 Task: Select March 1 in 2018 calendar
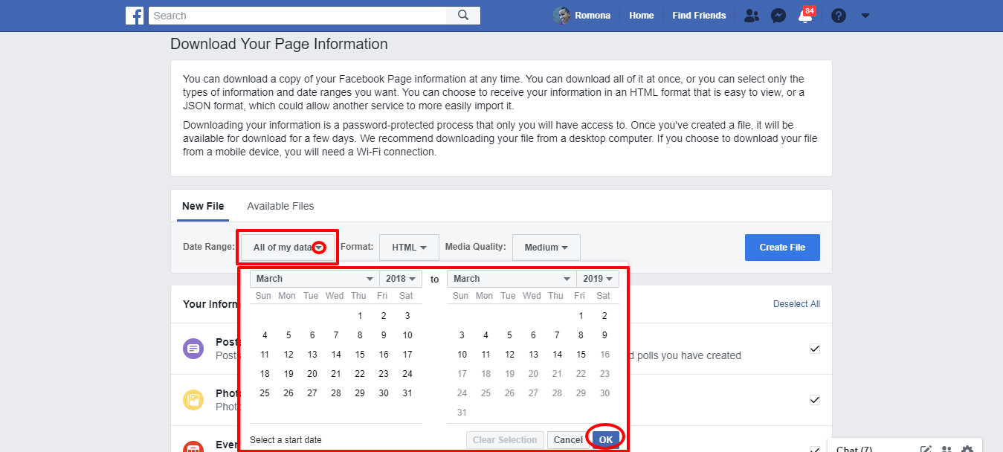(x=360, y=316)
